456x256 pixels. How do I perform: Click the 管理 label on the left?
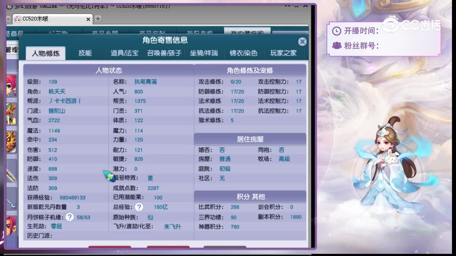pyautogui.click(x=12, y=50)
